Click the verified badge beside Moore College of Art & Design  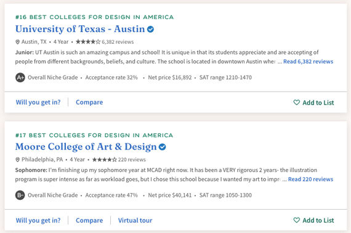point(163,147)
